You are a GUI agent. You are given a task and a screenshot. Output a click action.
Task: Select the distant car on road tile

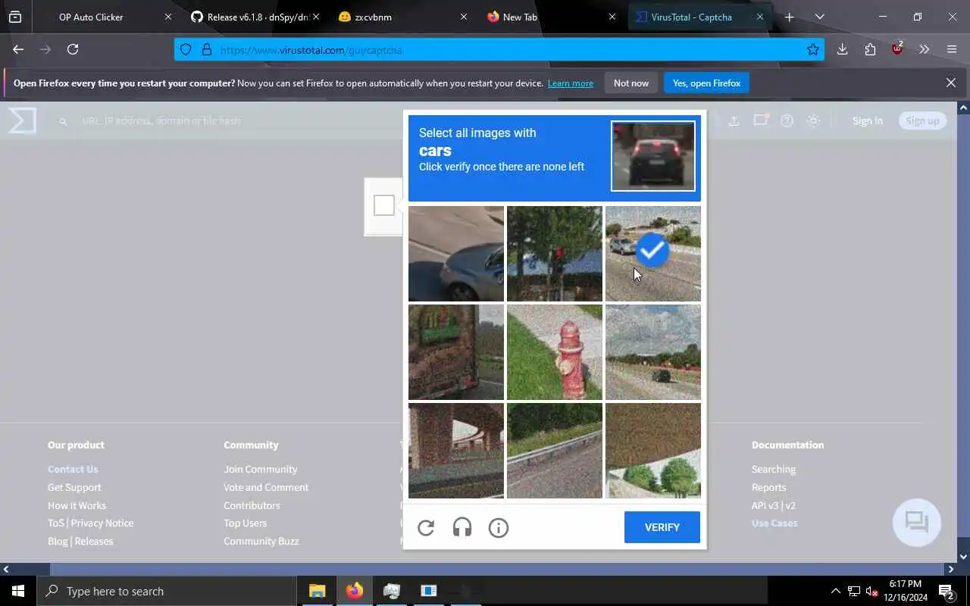tap(653, 352)
